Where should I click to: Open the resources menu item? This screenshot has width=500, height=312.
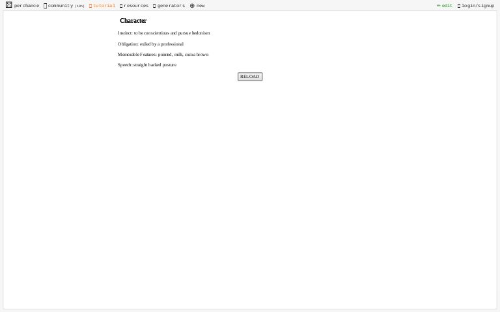(136, 6)
